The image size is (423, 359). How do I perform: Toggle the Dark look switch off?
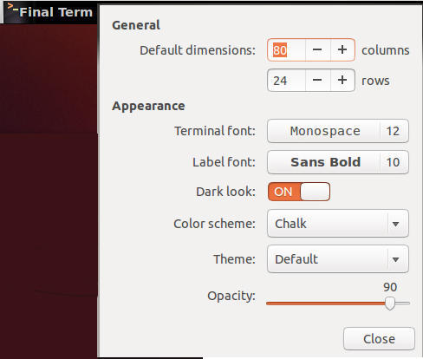pos(299,192)
